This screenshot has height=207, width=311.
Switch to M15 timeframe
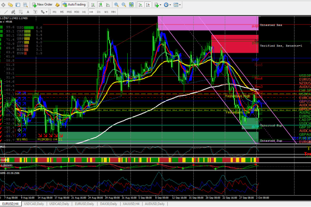(x=69, y=12)
